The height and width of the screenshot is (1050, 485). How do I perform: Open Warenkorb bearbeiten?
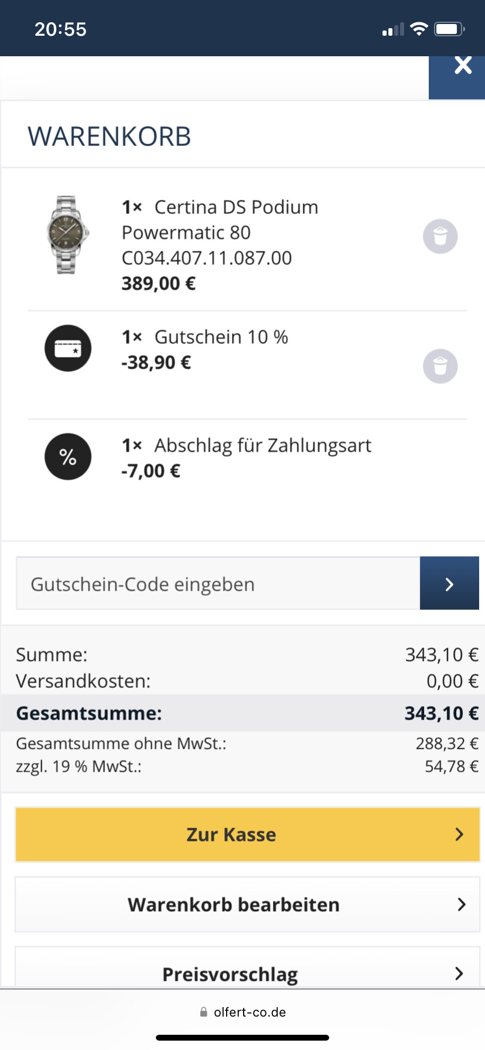point(247,905)
